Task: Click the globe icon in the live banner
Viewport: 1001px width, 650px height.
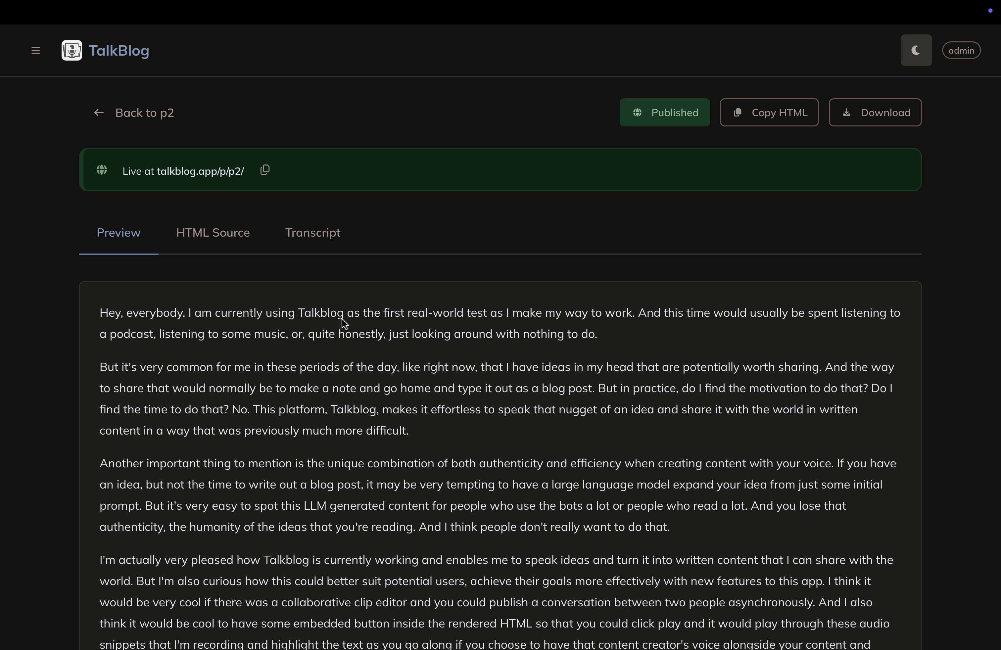Action: pyautogui.click(x=102, y=169)
